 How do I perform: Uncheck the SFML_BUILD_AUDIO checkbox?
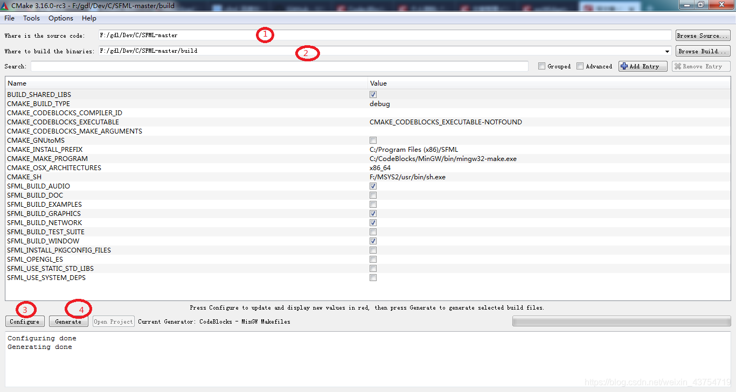pos(373,186)
